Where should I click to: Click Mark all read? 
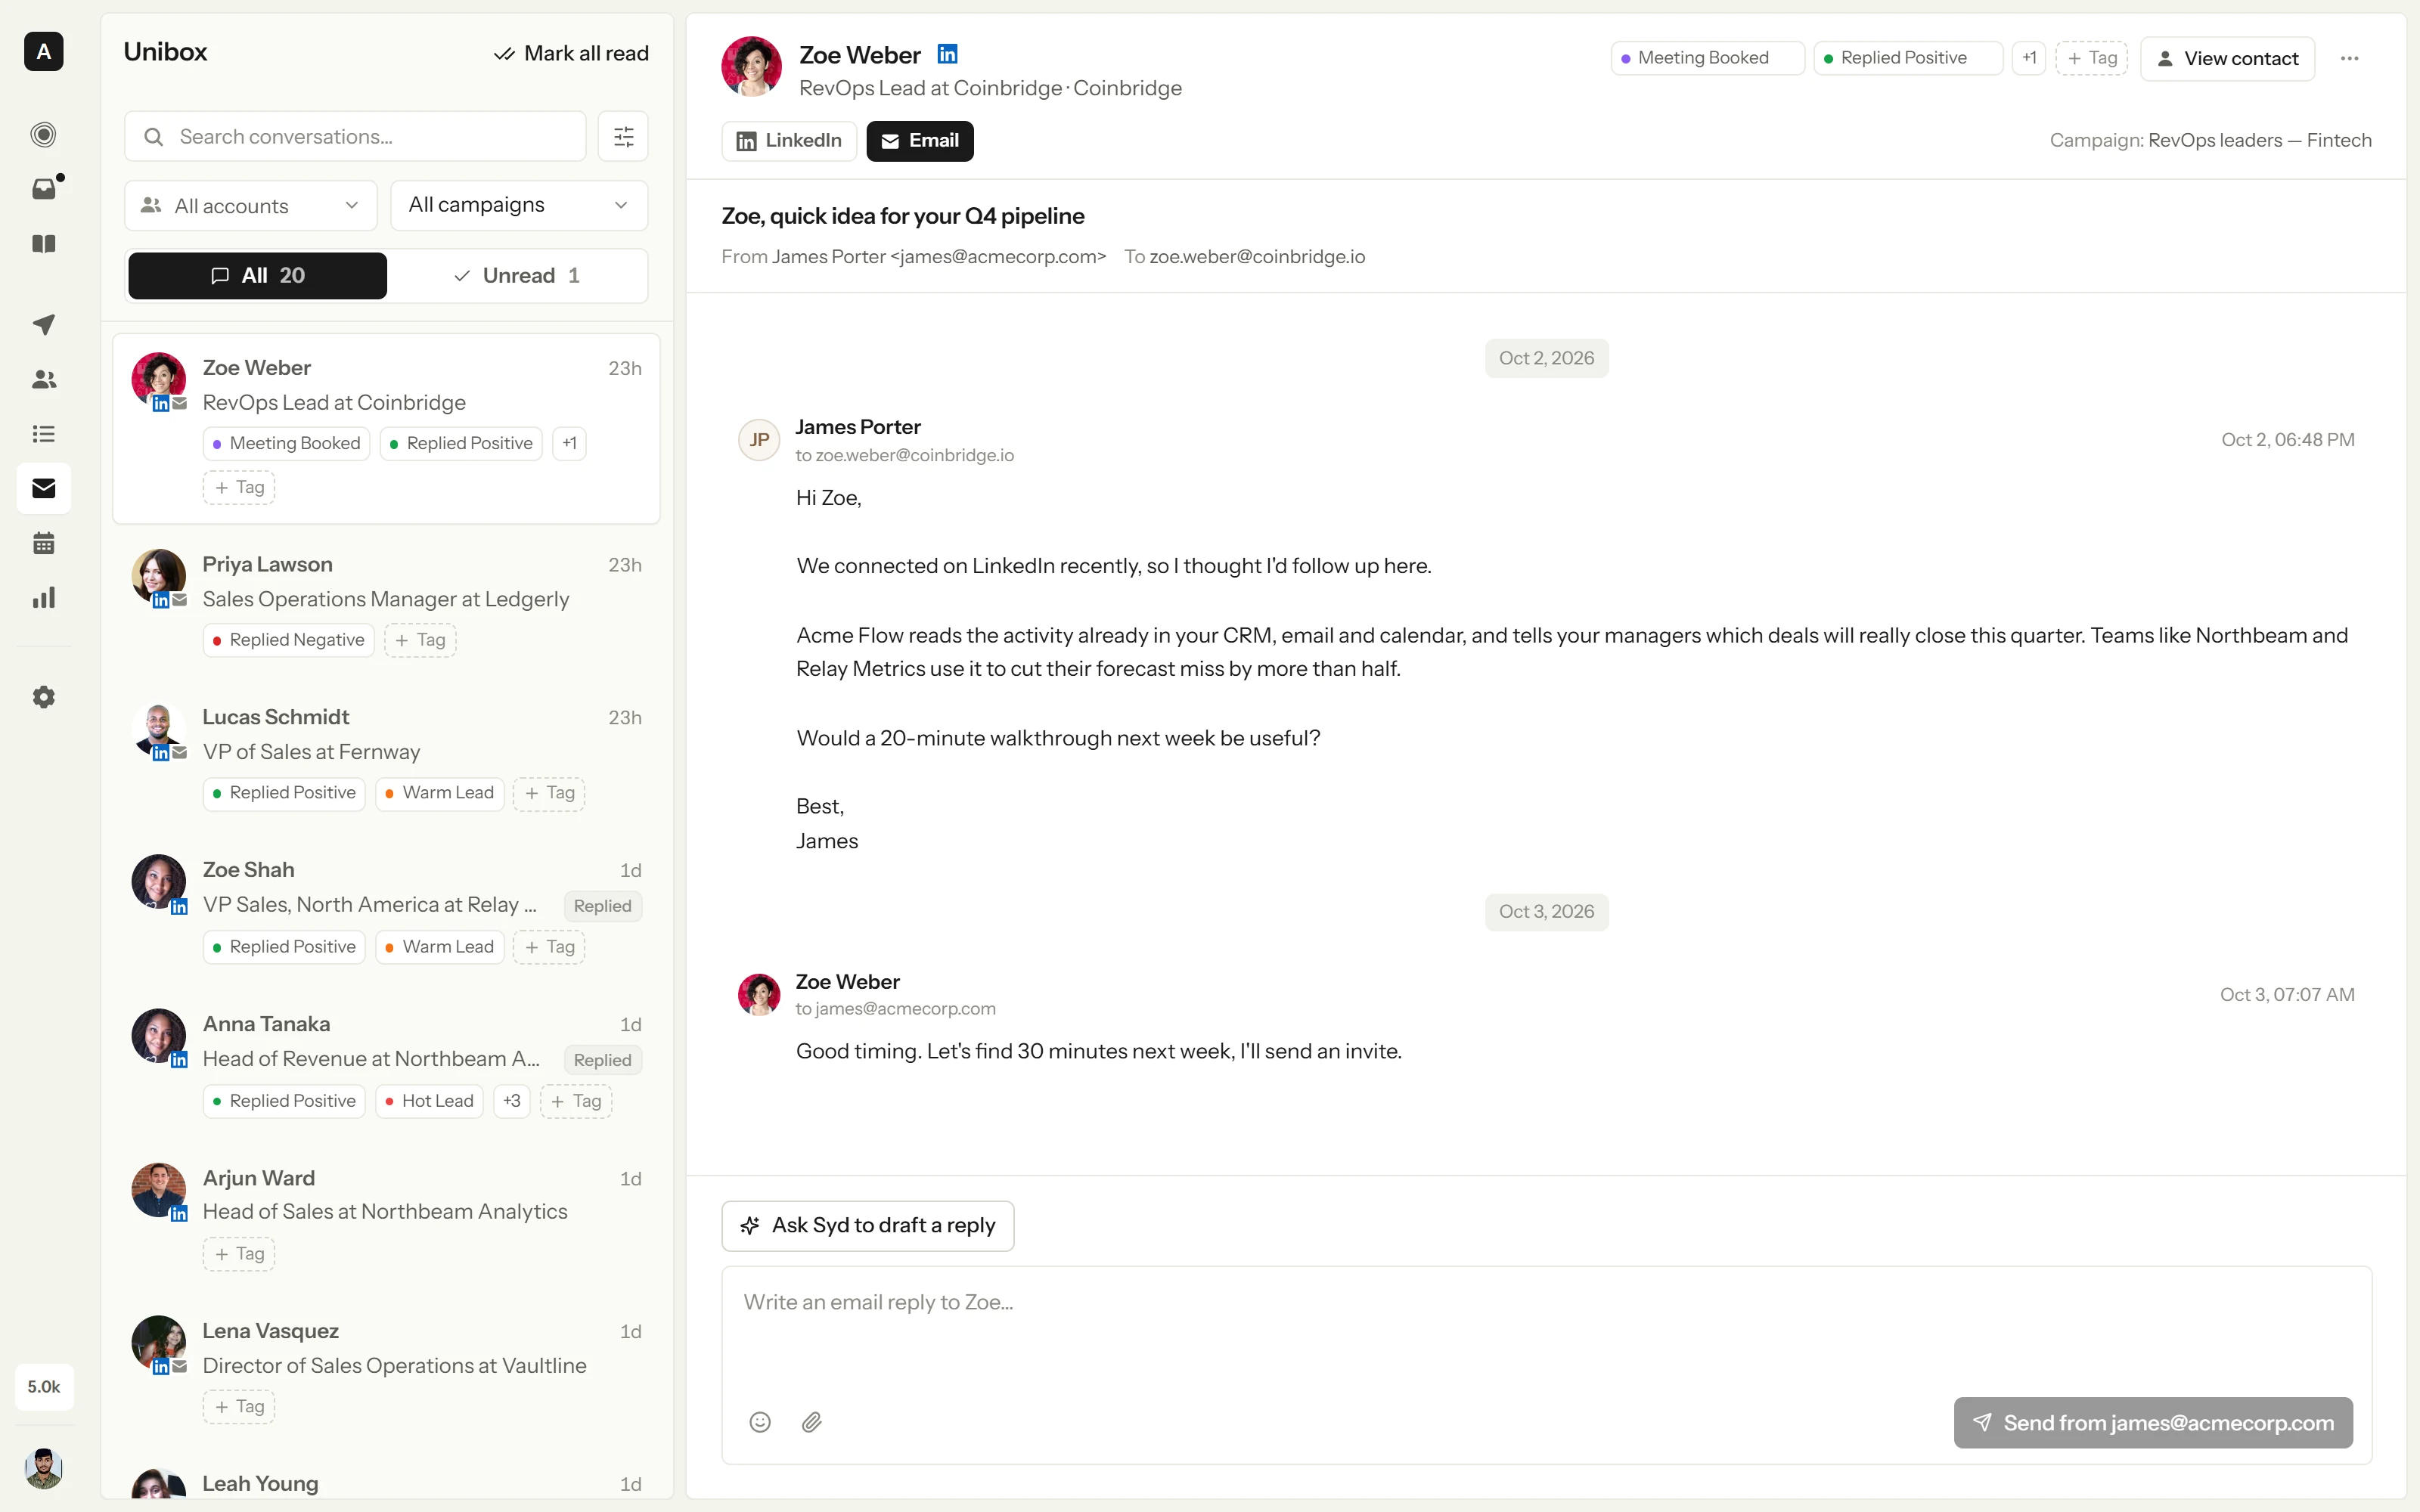coord(571,53)
